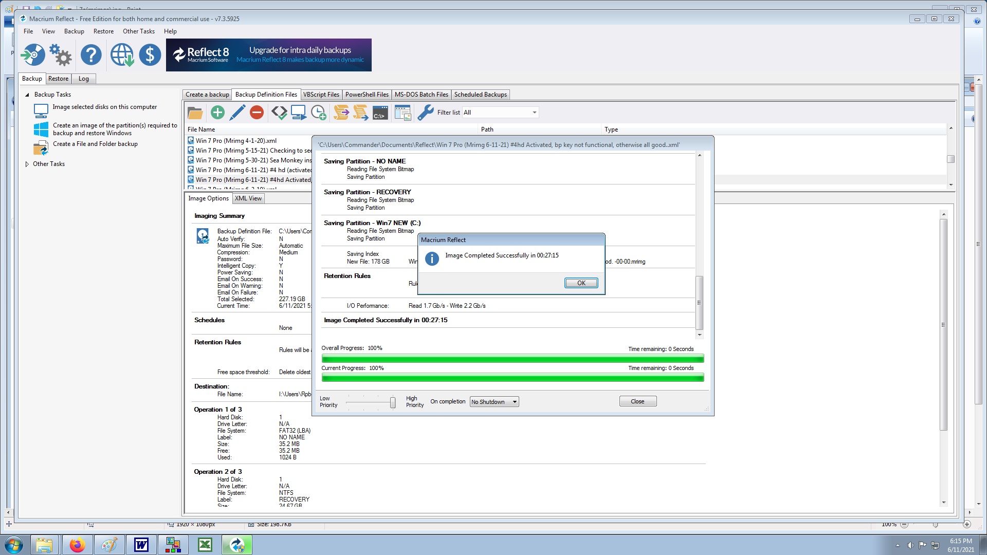Switch to the XML View tab

coord(248,198)
